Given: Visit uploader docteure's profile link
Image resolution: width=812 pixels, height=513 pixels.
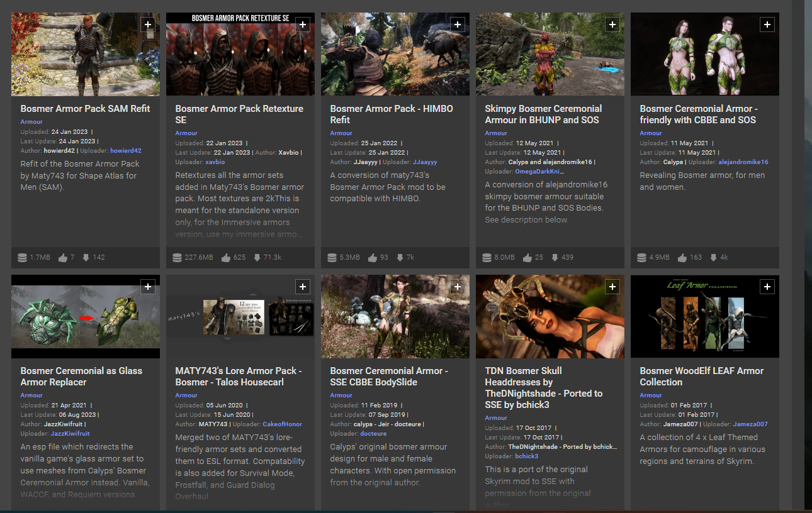Looking at the screenshot, I should pos(374,434).
